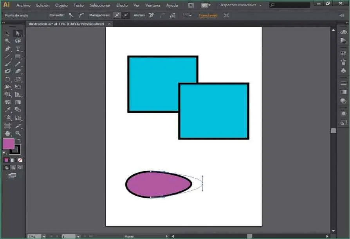Expand Aspectos esenciales workspace dropdown
The width and height of the screenshot is (350, 239).
pyautogui.click(x=241, y=5)
